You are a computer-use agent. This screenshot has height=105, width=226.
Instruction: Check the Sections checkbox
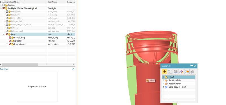point(4,5)
